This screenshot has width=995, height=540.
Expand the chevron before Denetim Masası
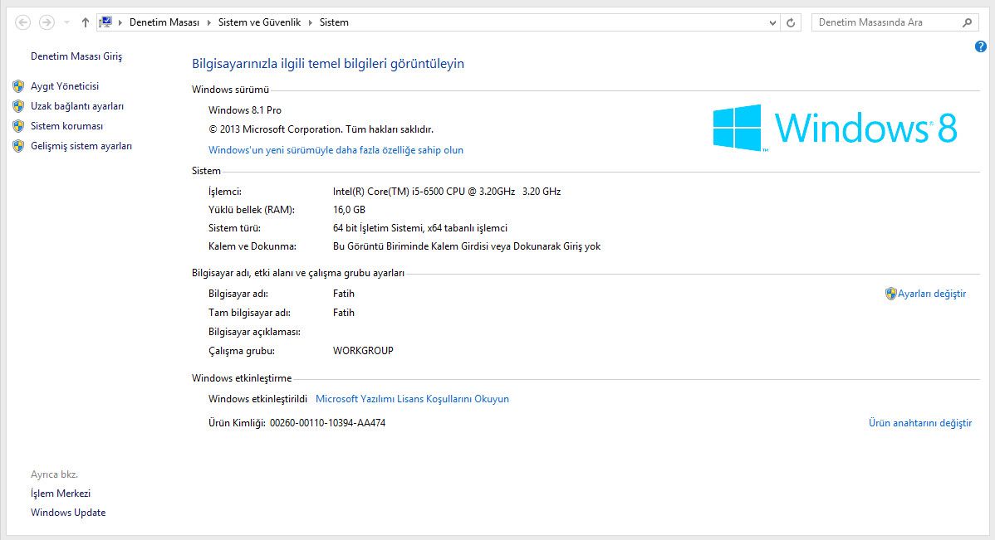[120, 23]
